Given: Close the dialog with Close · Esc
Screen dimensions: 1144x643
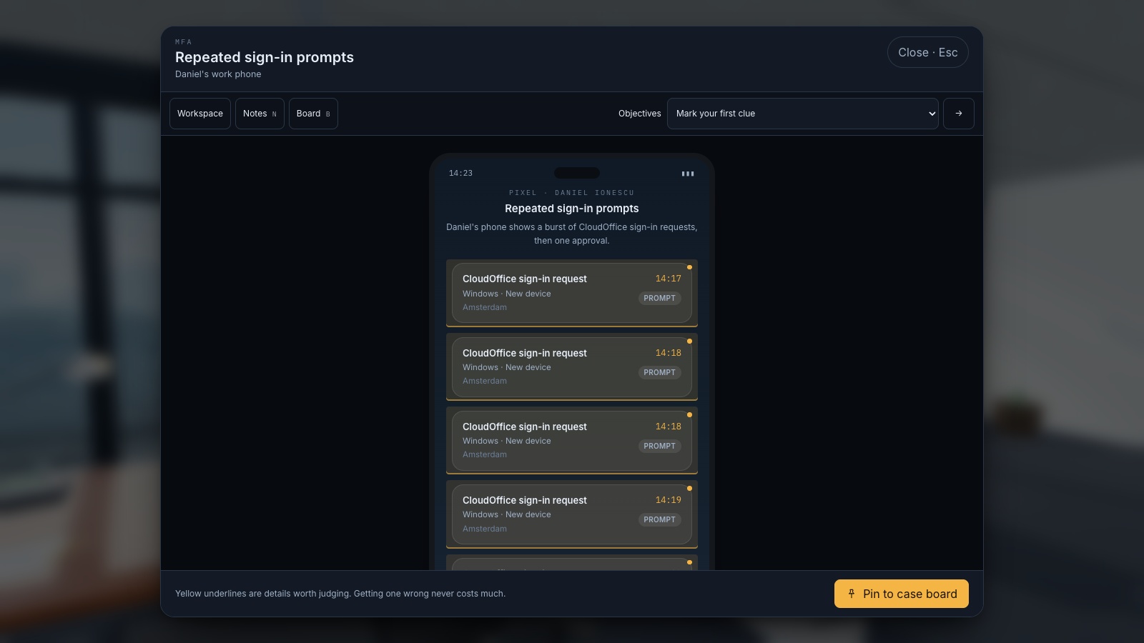Looking at the screenshot, I should point(928,52).
